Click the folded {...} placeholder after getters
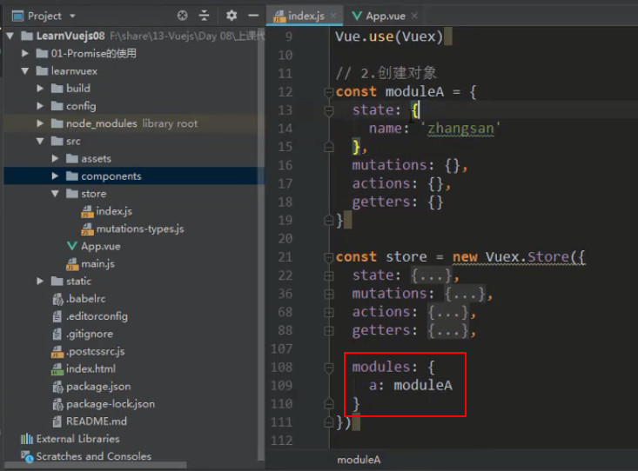This screenshot has height=471, width=638. [448, 331]
